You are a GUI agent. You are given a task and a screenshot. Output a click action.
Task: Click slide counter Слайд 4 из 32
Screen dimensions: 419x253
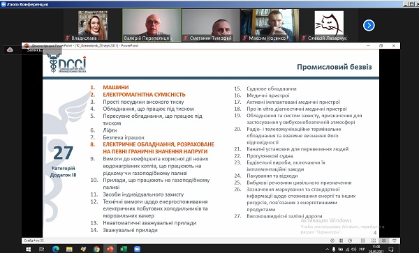click(x=34, y=240)
